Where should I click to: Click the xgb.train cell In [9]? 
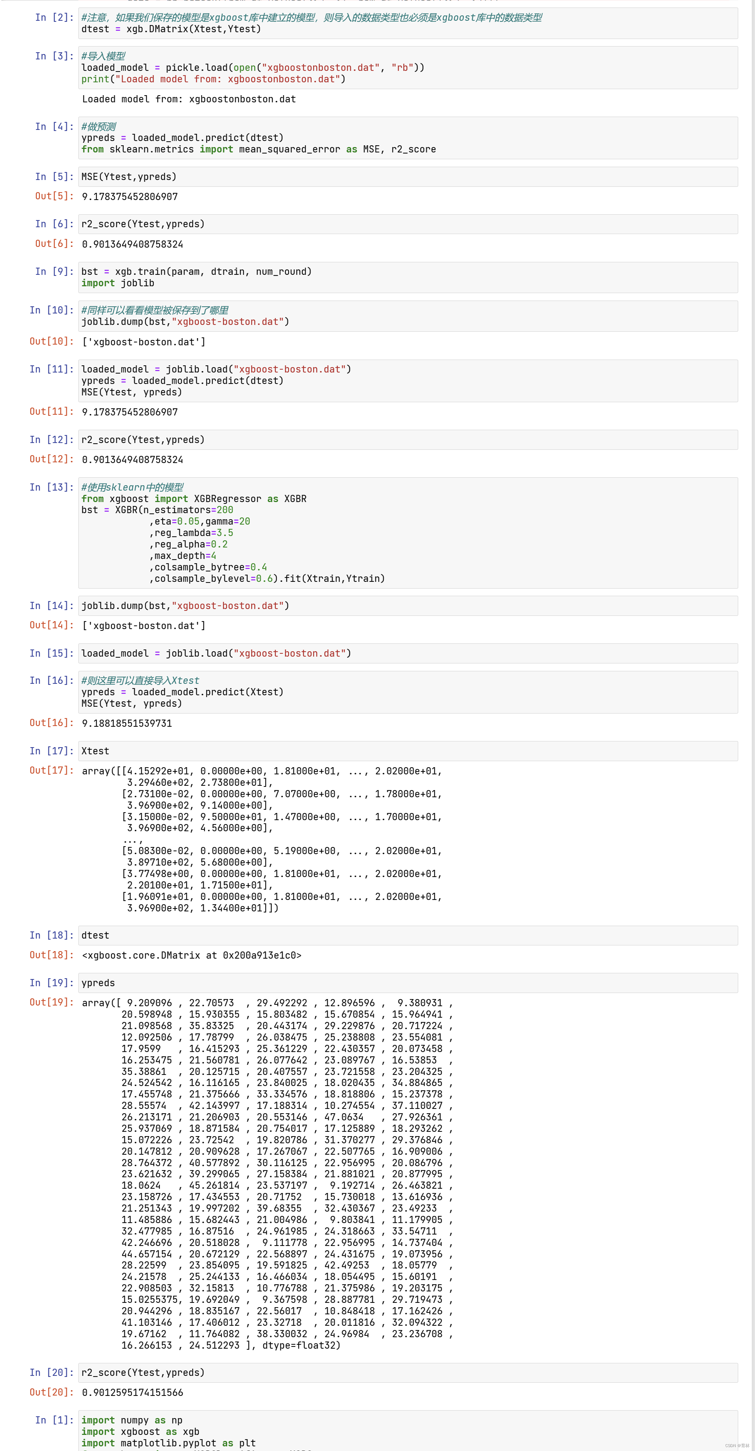point(408,277)
